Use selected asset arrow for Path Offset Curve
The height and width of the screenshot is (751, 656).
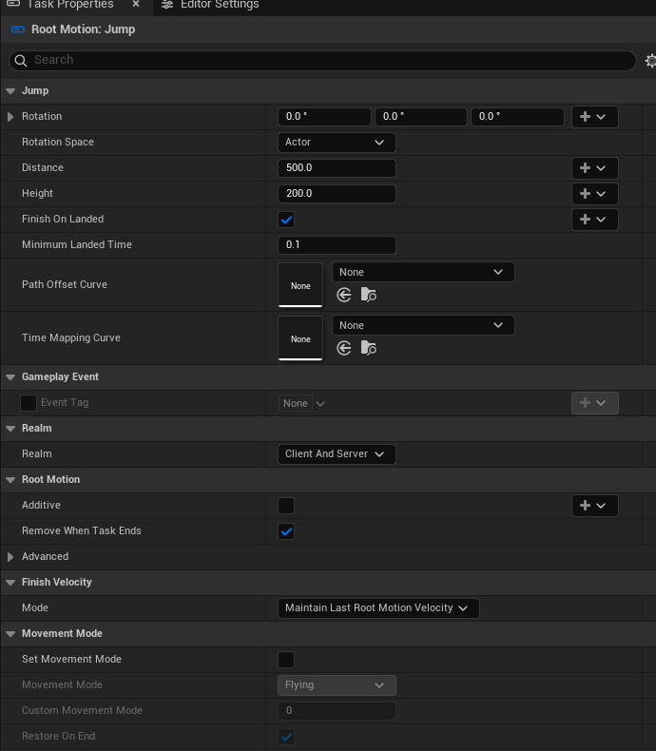[344, 295]
